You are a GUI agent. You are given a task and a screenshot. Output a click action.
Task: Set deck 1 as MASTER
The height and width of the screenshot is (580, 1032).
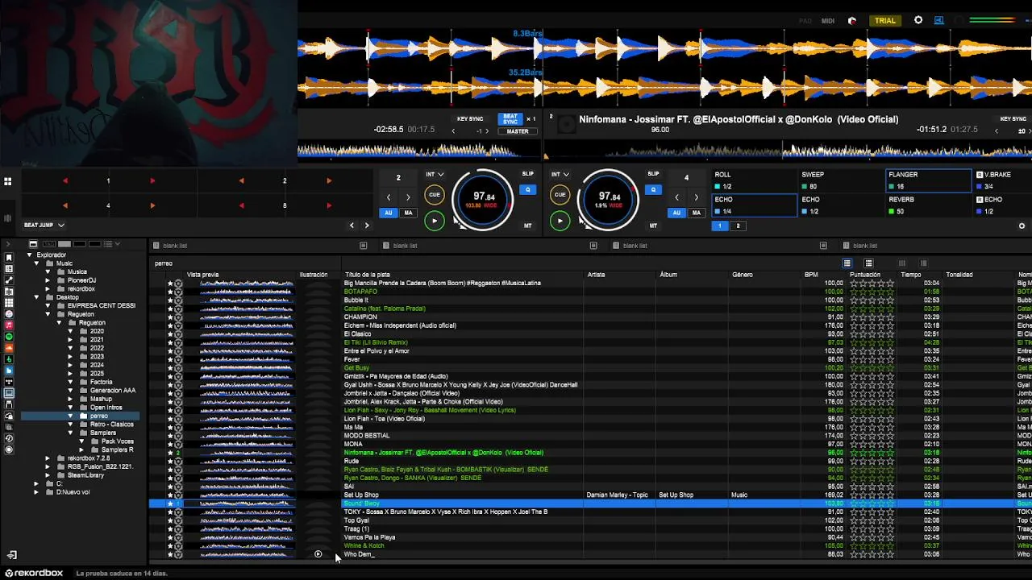pyautogui.click(x=518, y=131)
